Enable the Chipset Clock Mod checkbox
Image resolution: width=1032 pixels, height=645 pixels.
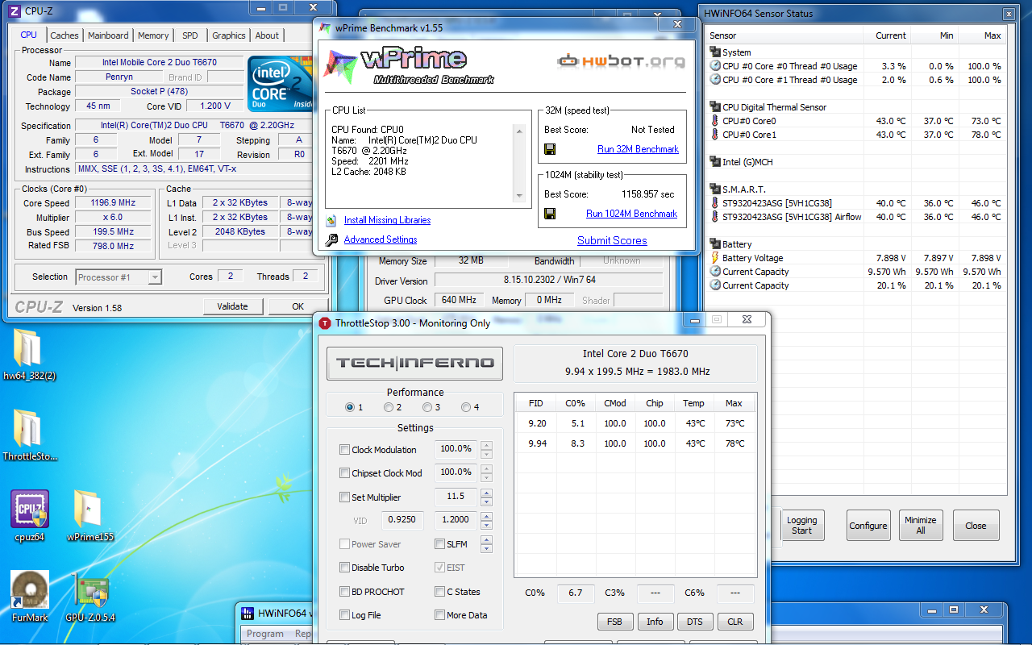(x=344, y=473)
